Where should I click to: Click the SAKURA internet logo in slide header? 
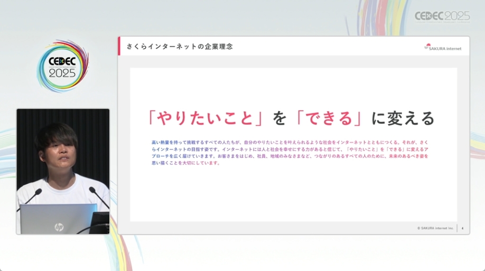coord(443,48)
